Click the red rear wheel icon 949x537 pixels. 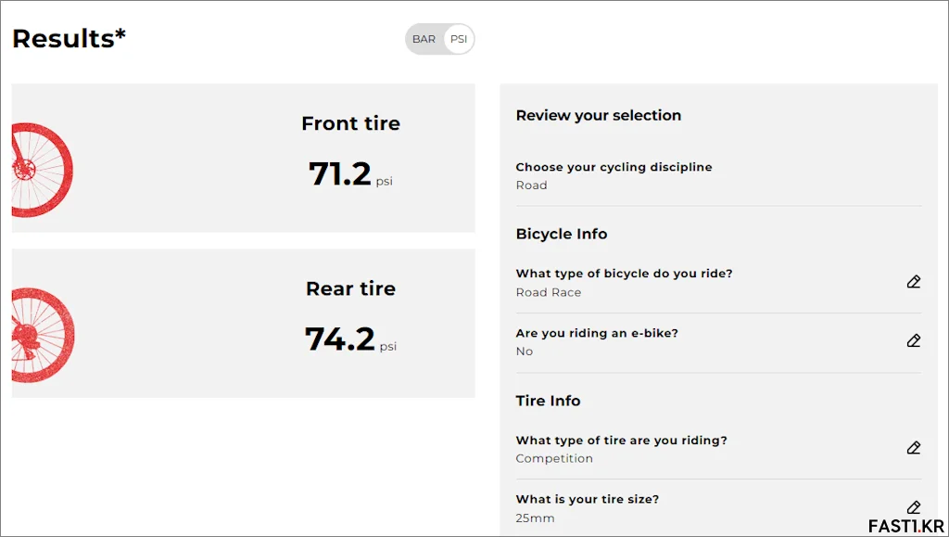coord(43,335)
